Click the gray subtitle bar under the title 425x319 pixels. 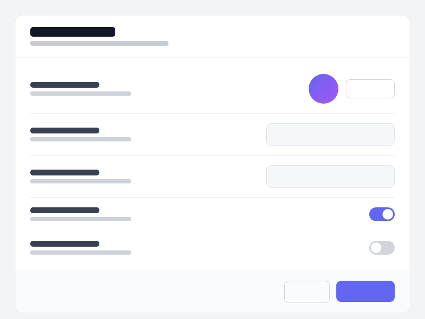[99, 44]
